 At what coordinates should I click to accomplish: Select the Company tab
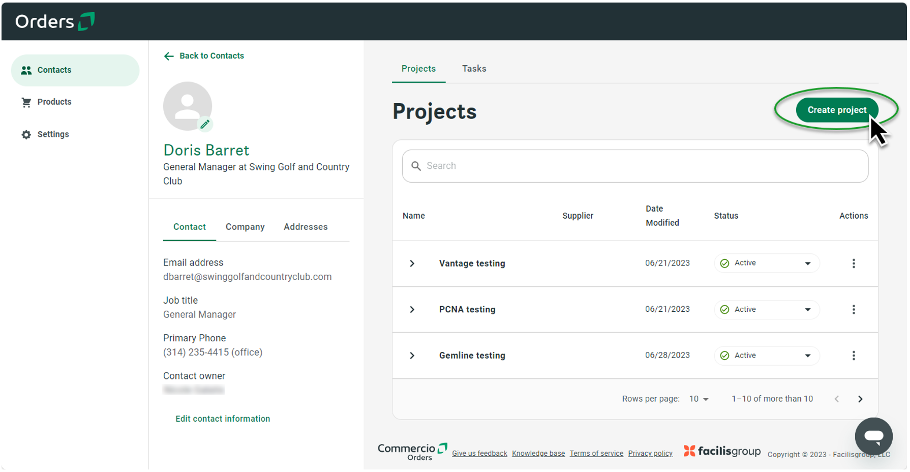pyautogui.click(x=245, y=227)
